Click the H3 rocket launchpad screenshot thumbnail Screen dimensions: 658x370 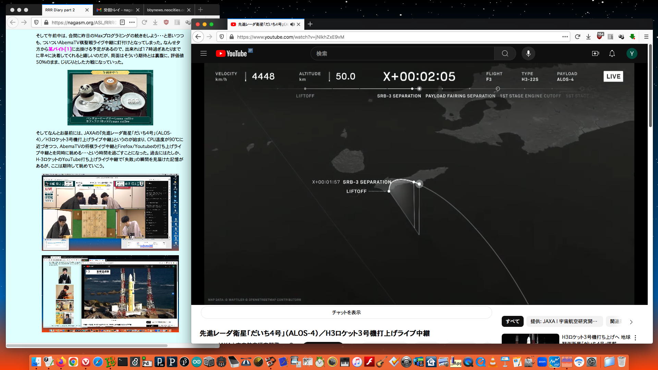click(110, 294)
